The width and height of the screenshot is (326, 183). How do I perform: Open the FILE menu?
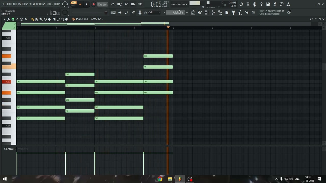4,4
